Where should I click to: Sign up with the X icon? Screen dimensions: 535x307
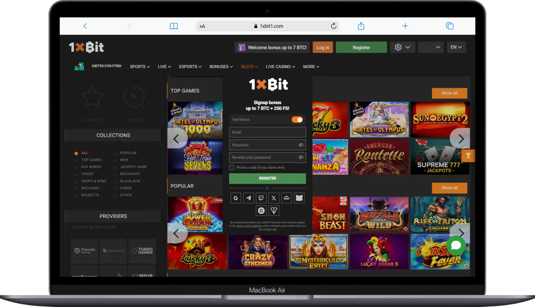tap(274, 198)
